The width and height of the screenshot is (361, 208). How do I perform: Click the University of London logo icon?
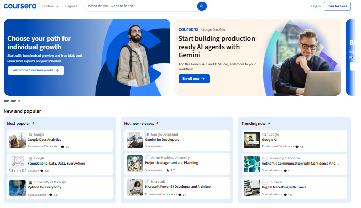(265, 158)
